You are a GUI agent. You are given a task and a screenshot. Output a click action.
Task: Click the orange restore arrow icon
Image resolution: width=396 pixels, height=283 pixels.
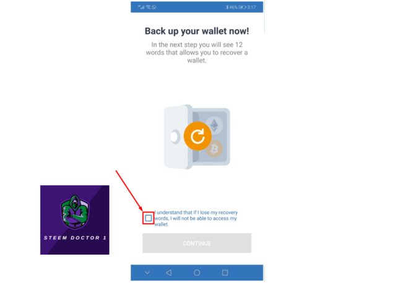coord(197,136)
